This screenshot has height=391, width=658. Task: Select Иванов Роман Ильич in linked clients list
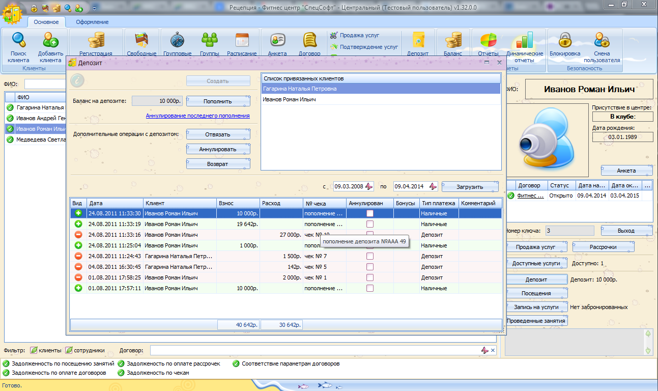289,100
